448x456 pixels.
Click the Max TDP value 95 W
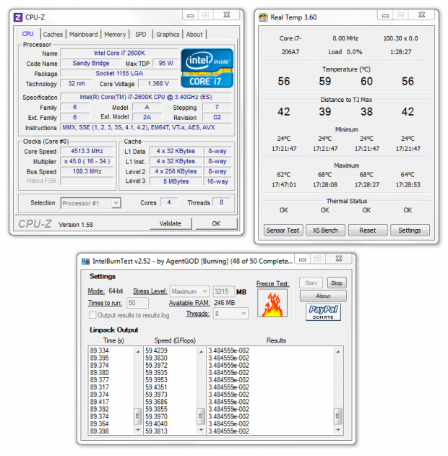click(165, 64)
